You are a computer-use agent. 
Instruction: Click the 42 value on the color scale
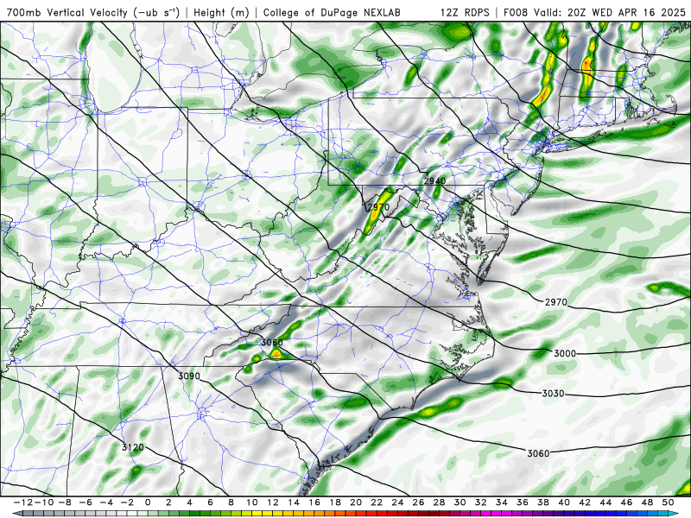coord(585,502)
